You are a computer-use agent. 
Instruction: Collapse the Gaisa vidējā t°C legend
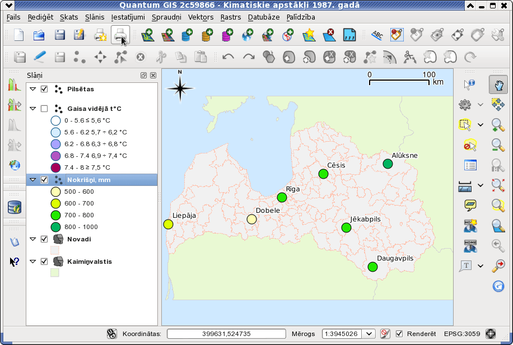[32, 108]
